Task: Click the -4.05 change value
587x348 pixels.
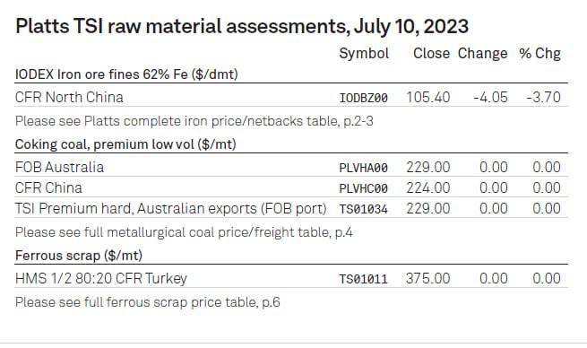Action: point(491,98)
